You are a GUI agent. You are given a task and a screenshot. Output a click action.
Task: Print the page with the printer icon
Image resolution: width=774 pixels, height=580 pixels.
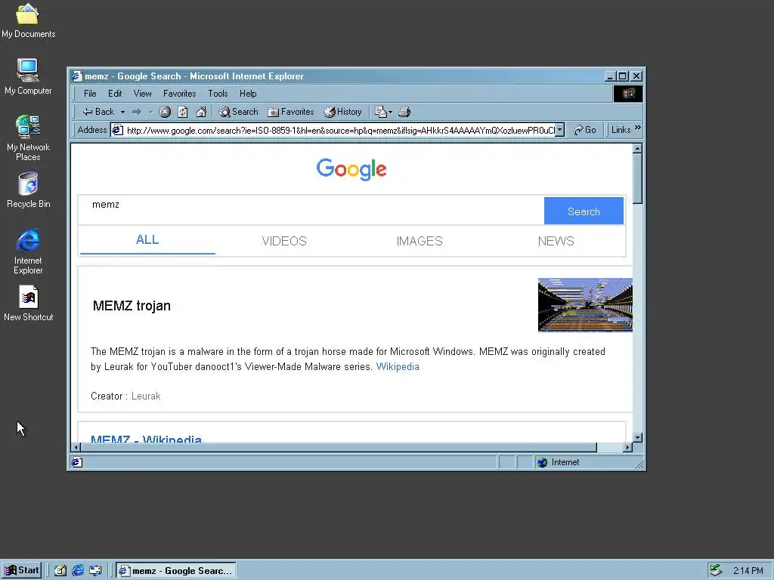404,112
